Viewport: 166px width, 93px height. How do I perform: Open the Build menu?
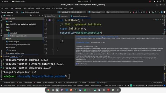pyautogui.click(x=38, y=8)
